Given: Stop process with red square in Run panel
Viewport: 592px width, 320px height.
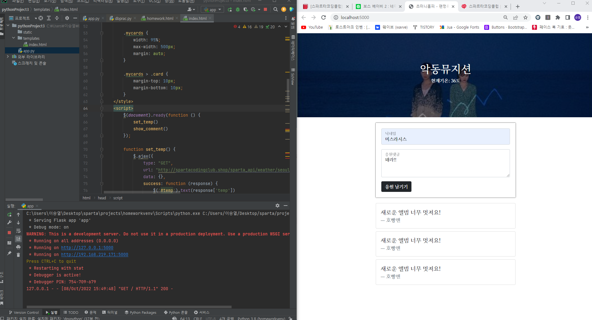Looking at the screenshot, I should (9, 233).
